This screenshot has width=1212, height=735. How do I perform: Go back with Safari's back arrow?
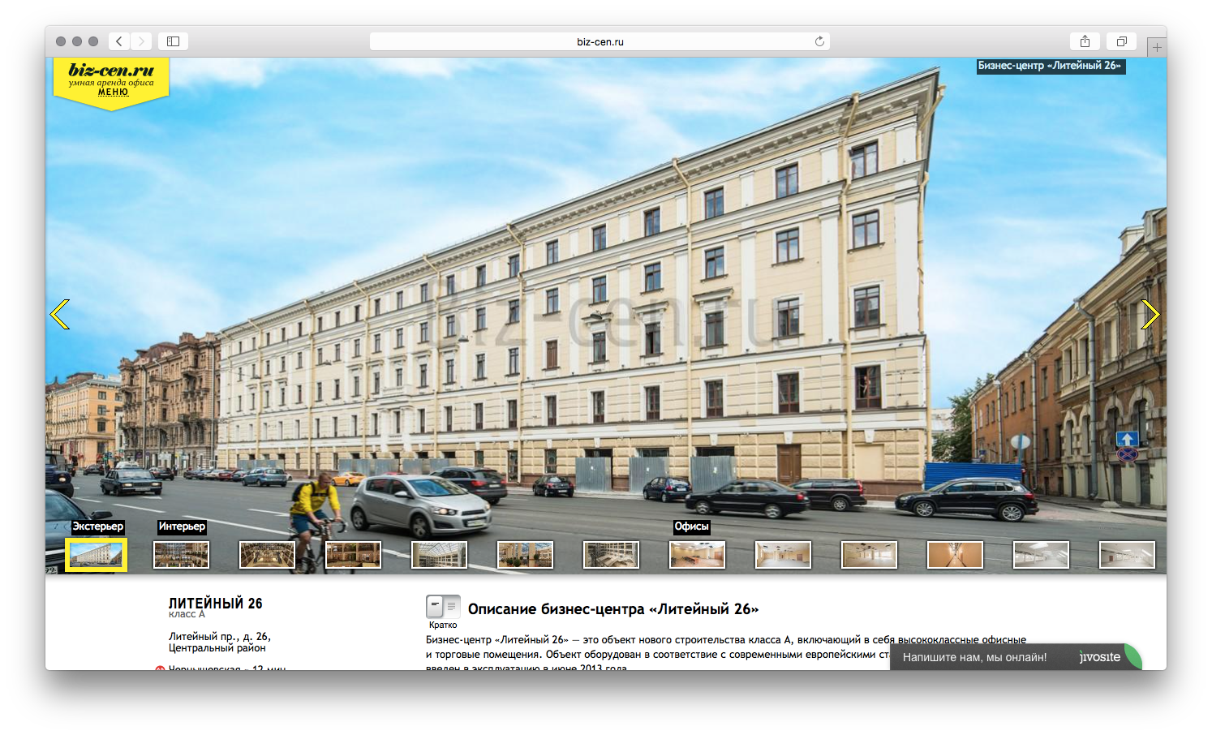pyautogui.click(x=119, y=41)
